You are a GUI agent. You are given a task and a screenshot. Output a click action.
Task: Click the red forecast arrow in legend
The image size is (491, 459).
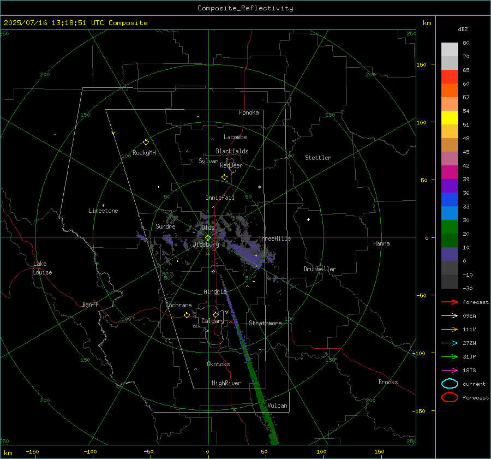point(450,302)
